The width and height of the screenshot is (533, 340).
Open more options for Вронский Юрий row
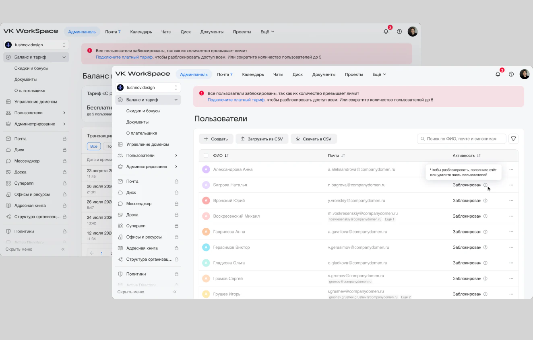pos(511,200)
